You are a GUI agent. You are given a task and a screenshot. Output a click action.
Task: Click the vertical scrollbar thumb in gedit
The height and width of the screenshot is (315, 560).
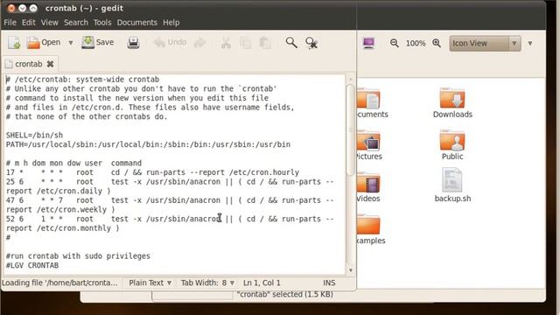pos(350,129)
